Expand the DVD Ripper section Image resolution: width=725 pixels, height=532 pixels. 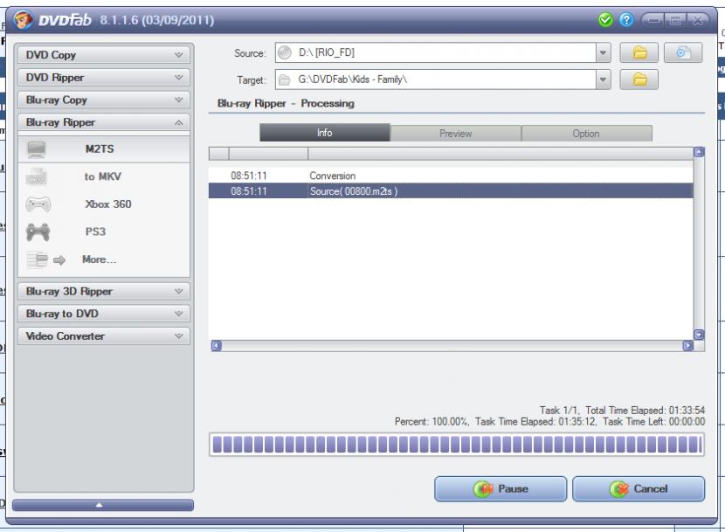[x=104, y=77]
